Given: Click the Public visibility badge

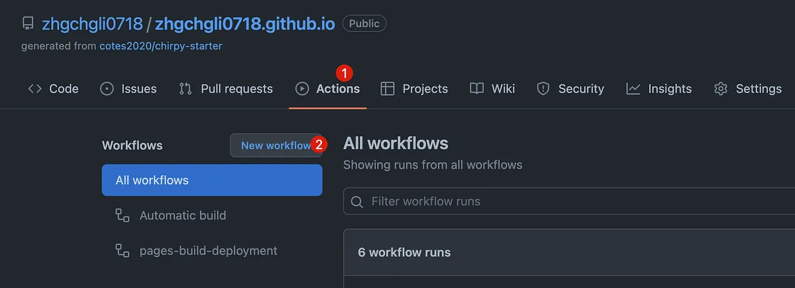Looking at the screenshot, I should tap(364, 24).
